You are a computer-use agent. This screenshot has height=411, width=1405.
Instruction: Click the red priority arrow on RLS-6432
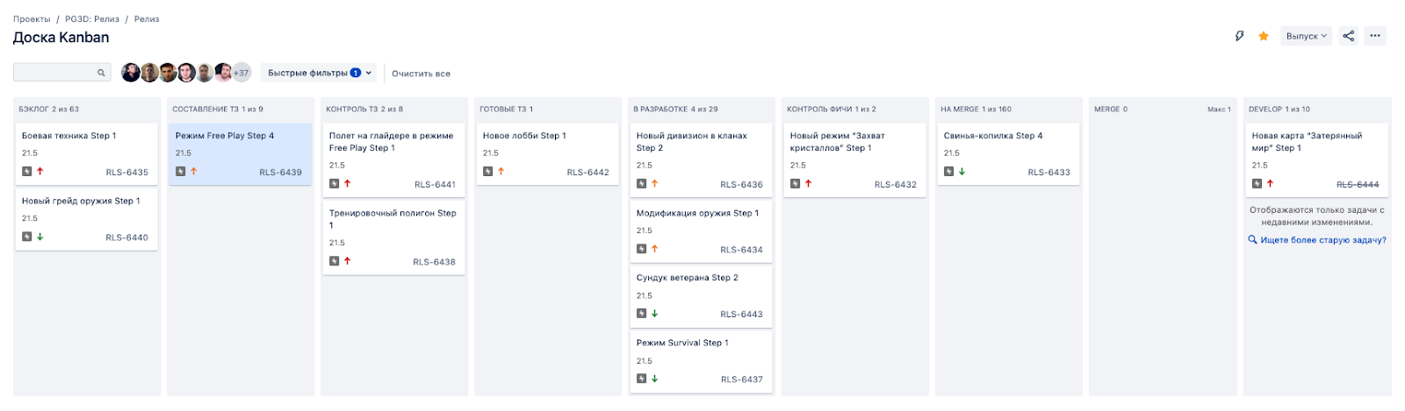(808, 184)
